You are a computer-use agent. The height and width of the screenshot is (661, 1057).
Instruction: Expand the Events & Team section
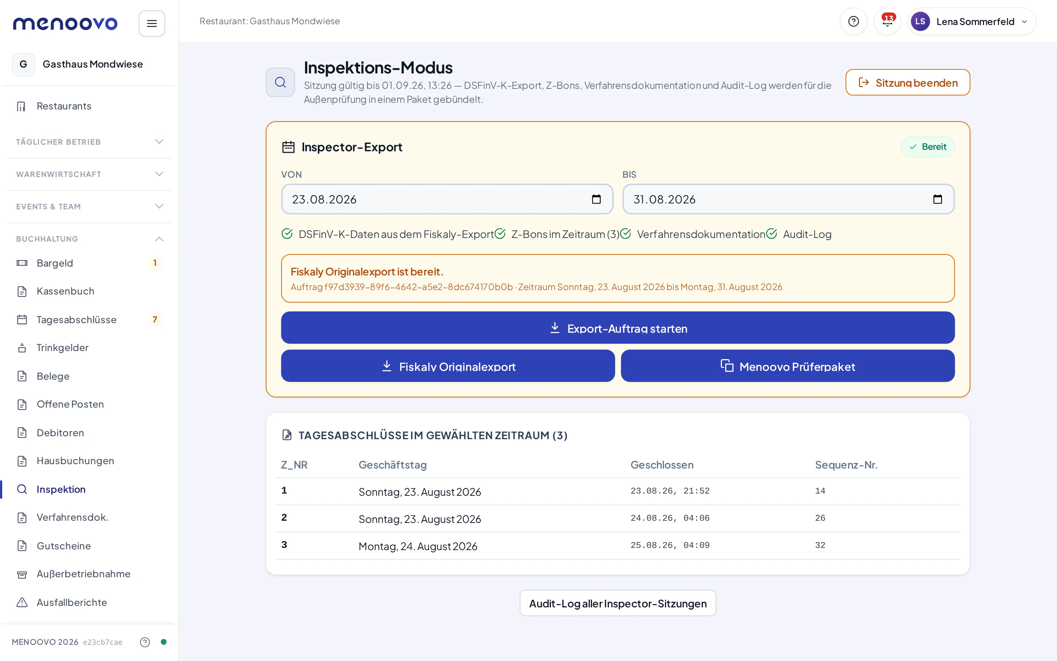coord(89,206)
